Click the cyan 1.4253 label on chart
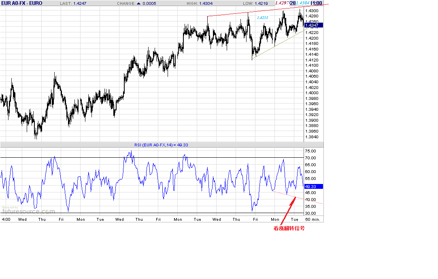Image resolution: width=438 pixels, height=279 pixels. click(x=262, y=17)
